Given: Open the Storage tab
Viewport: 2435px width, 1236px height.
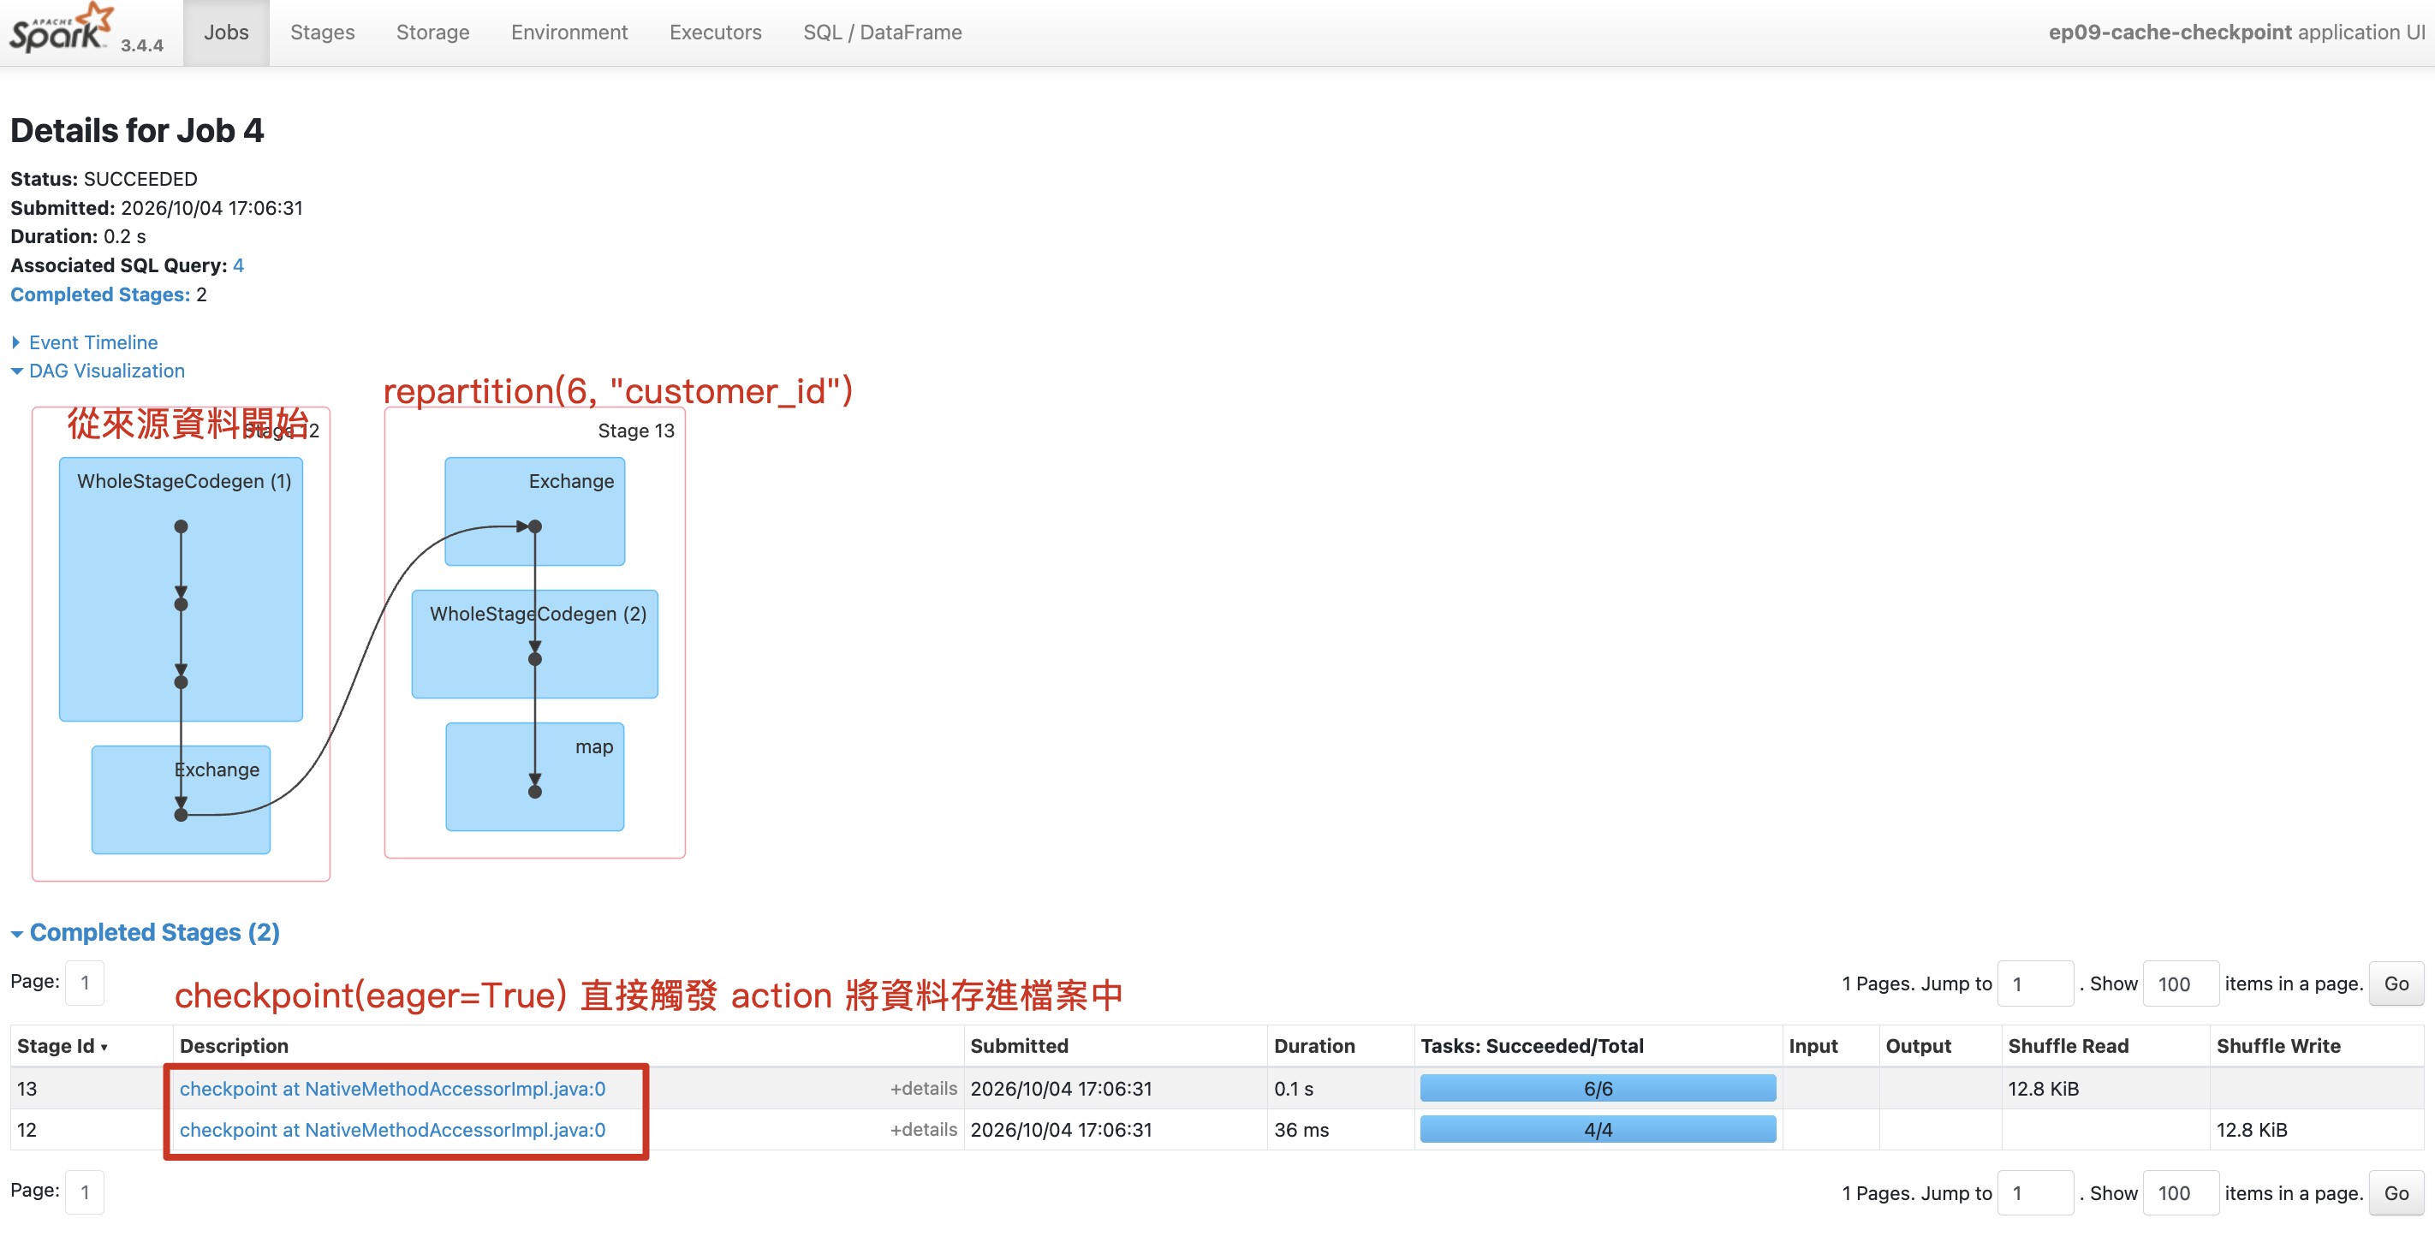Looking at the screenshot, I should click(433, 33).
